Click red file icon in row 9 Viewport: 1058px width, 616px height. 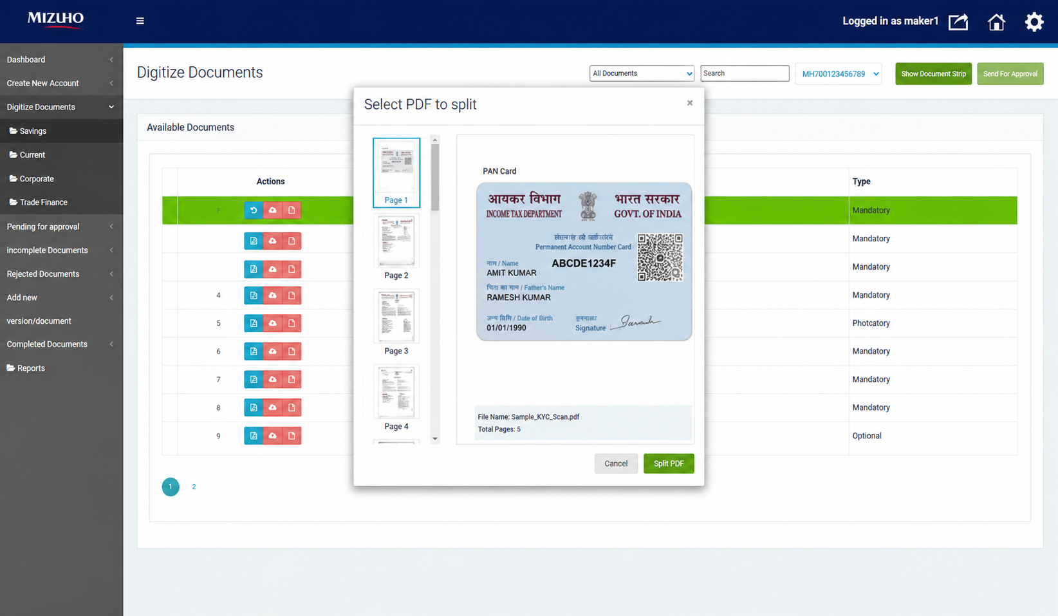tap(292, 436)
